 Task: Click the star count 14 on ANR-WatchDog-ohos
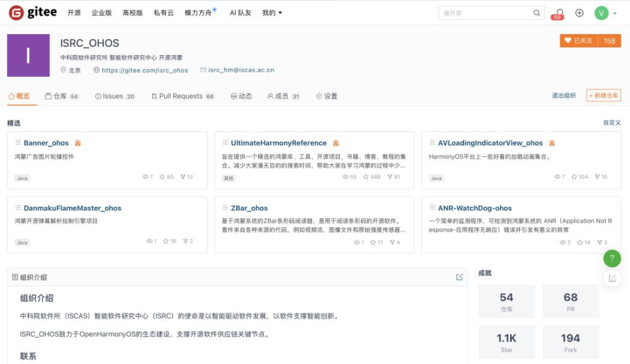(584, 242)
